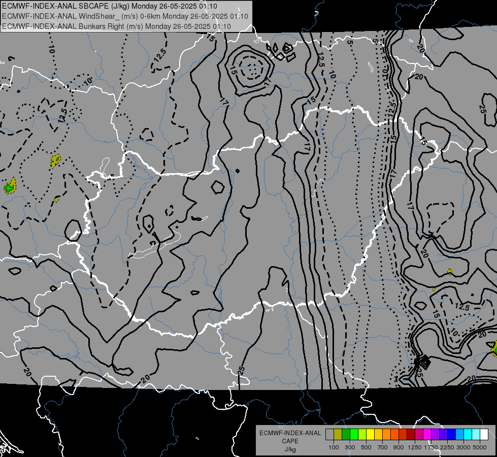Click the gray swatch in CAPE legend

[329, 434]
